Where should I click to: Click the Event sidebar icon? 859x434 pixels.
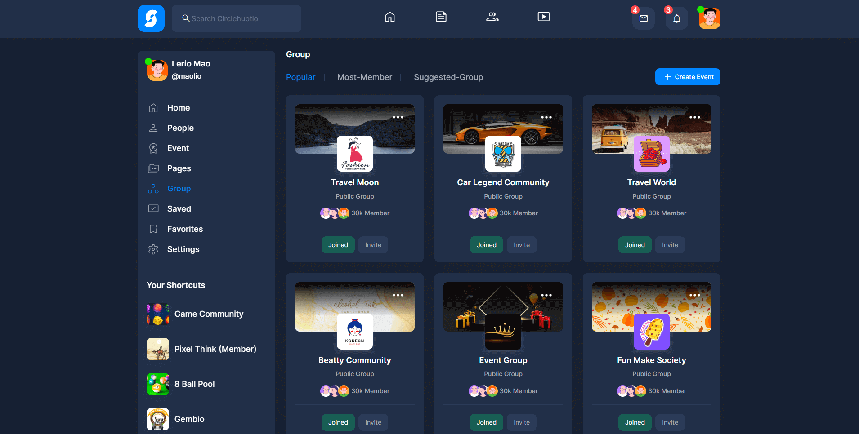pyautogui.click(x=153, y=148)
